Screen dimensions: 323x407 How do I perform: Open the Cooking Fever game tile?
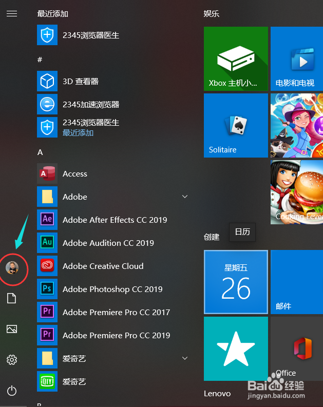tap(297, 192)
